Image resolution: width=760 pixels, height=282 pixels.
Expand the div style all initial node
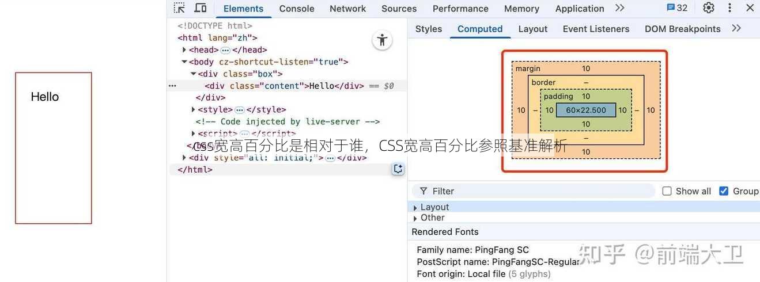184,158
